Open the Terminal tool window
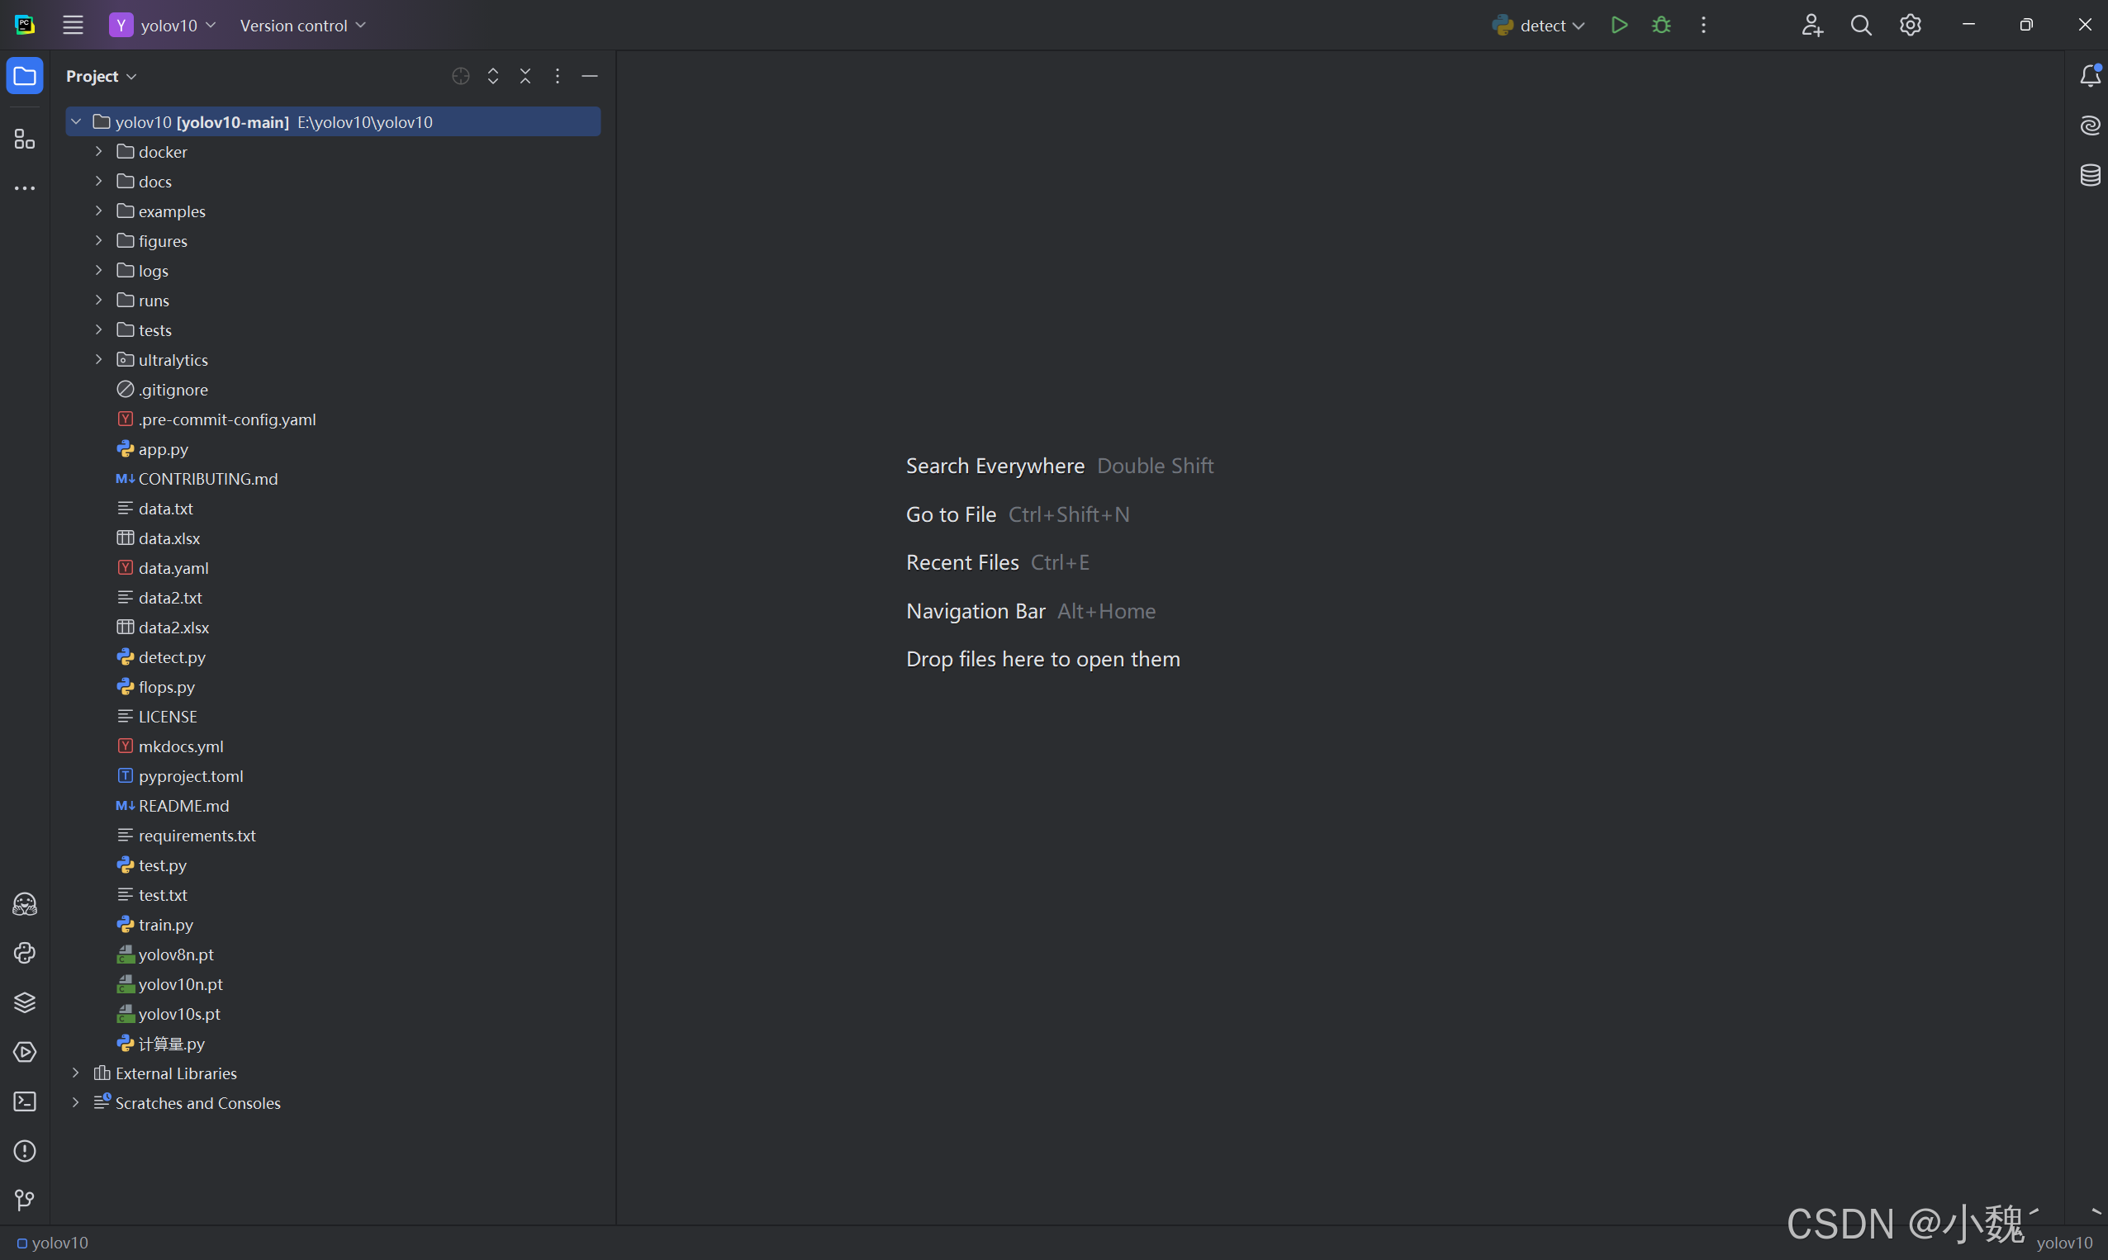The height and width of the screenshot is (1260, 2108). (25, 1101)
